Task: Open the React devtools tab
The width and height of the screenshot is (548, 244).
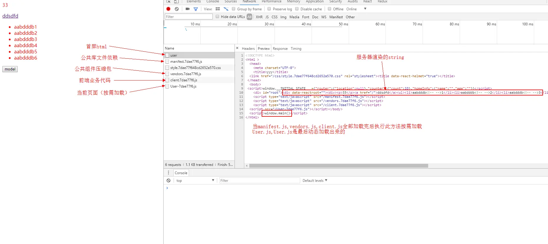Action: point(368,1)
